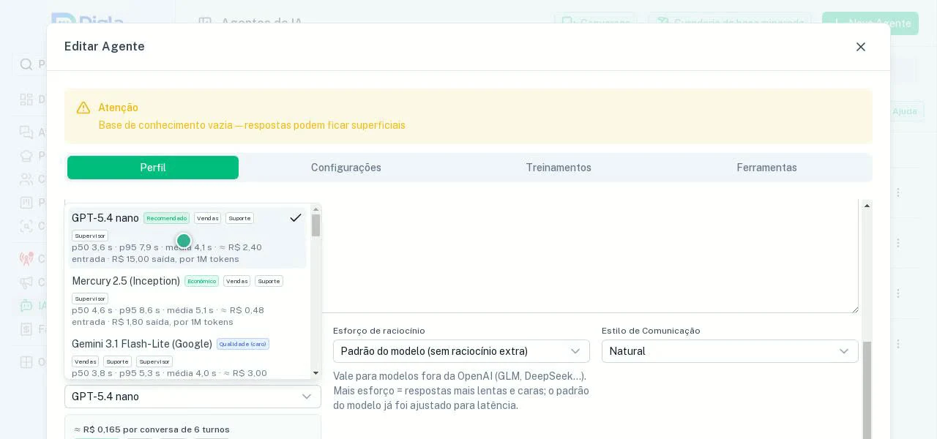
Task: Click the Supervisor tag in Gemini row
Action: point(154,361)
